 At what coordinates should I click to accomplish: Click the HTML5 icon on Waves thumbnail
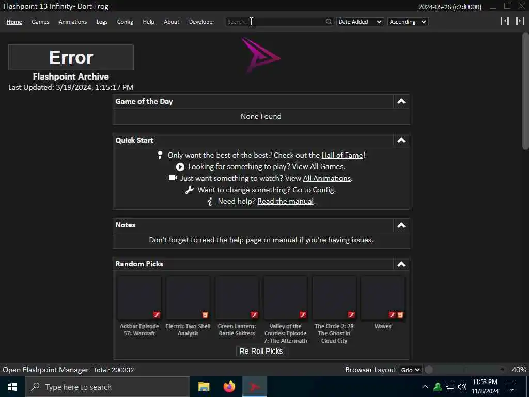tap(400, 315)
